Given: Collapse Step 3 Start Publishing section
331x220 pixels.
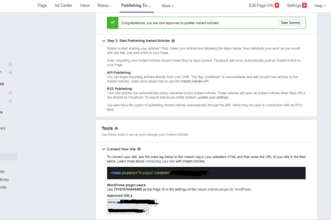Looking at the screenshot, I should tap(103, 41).
